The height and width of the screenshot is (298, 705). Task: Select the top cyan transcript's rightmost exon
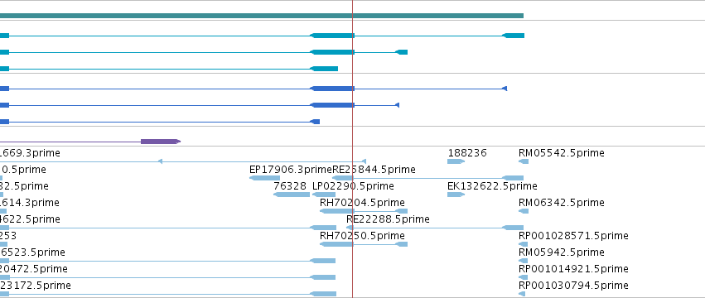tap(513, 36)
